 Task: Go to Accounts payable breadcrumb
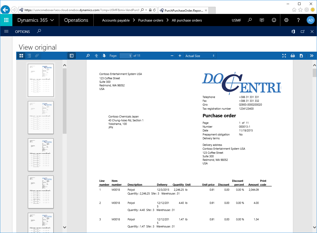point(116,20)
